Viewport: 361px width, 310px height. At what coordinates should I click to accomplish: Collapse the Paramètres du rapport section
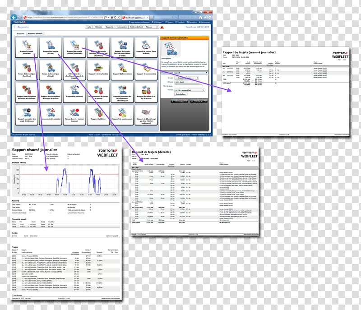(x=184, y=73)
